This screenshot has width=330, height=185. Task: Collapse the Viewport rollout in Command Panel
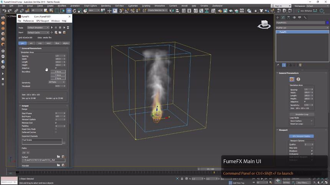tap(283, 130)
